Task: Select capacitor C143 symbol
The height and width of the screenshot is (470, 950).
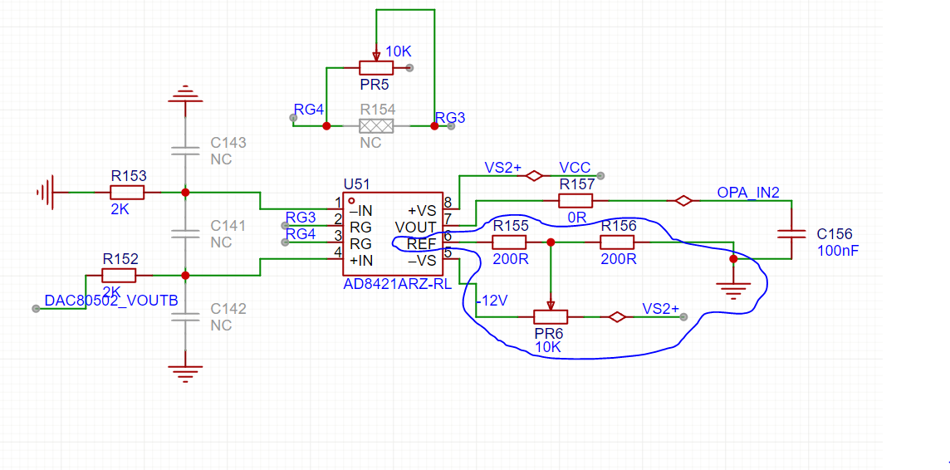Action: click(185, 151)
